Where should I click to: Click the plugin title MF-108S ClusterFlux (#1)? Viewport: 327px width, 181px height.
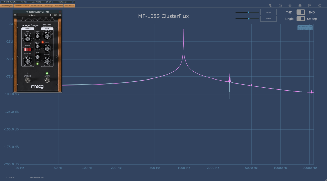tap(37, 12)
